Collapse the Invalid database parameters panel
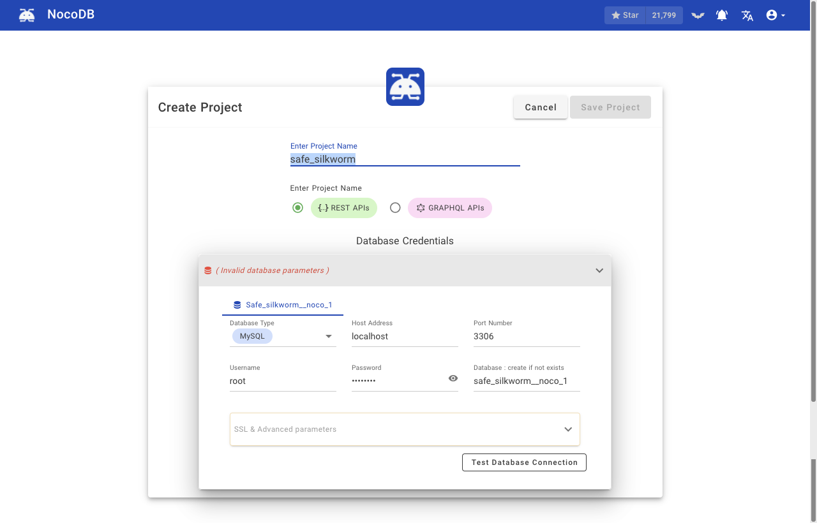The width and height of the screenshot is (817, 523). tap(599, 270)
